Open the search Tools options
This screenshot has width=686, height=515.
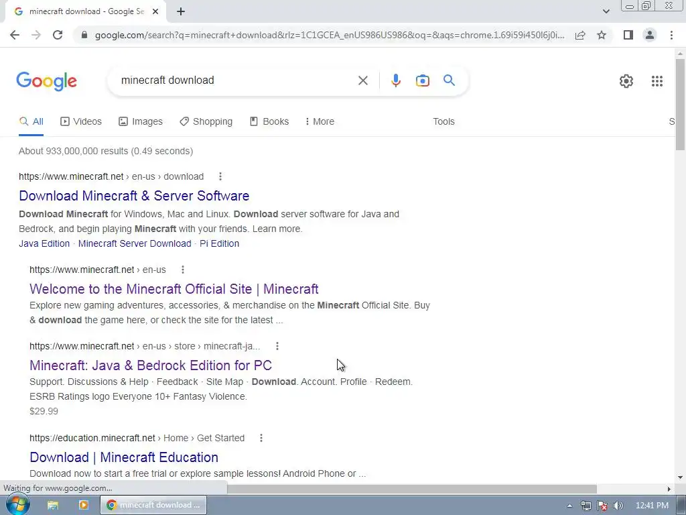pos(443,122)
